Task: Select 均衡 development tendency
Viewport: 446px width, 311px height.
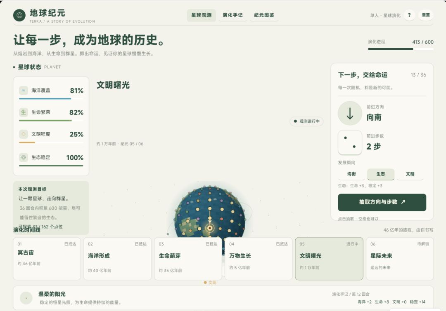Action: tap(351, 174)
